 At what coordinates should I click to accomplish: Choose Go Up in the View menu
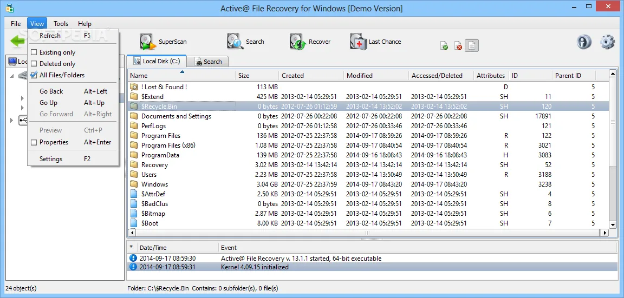(73, 103)
